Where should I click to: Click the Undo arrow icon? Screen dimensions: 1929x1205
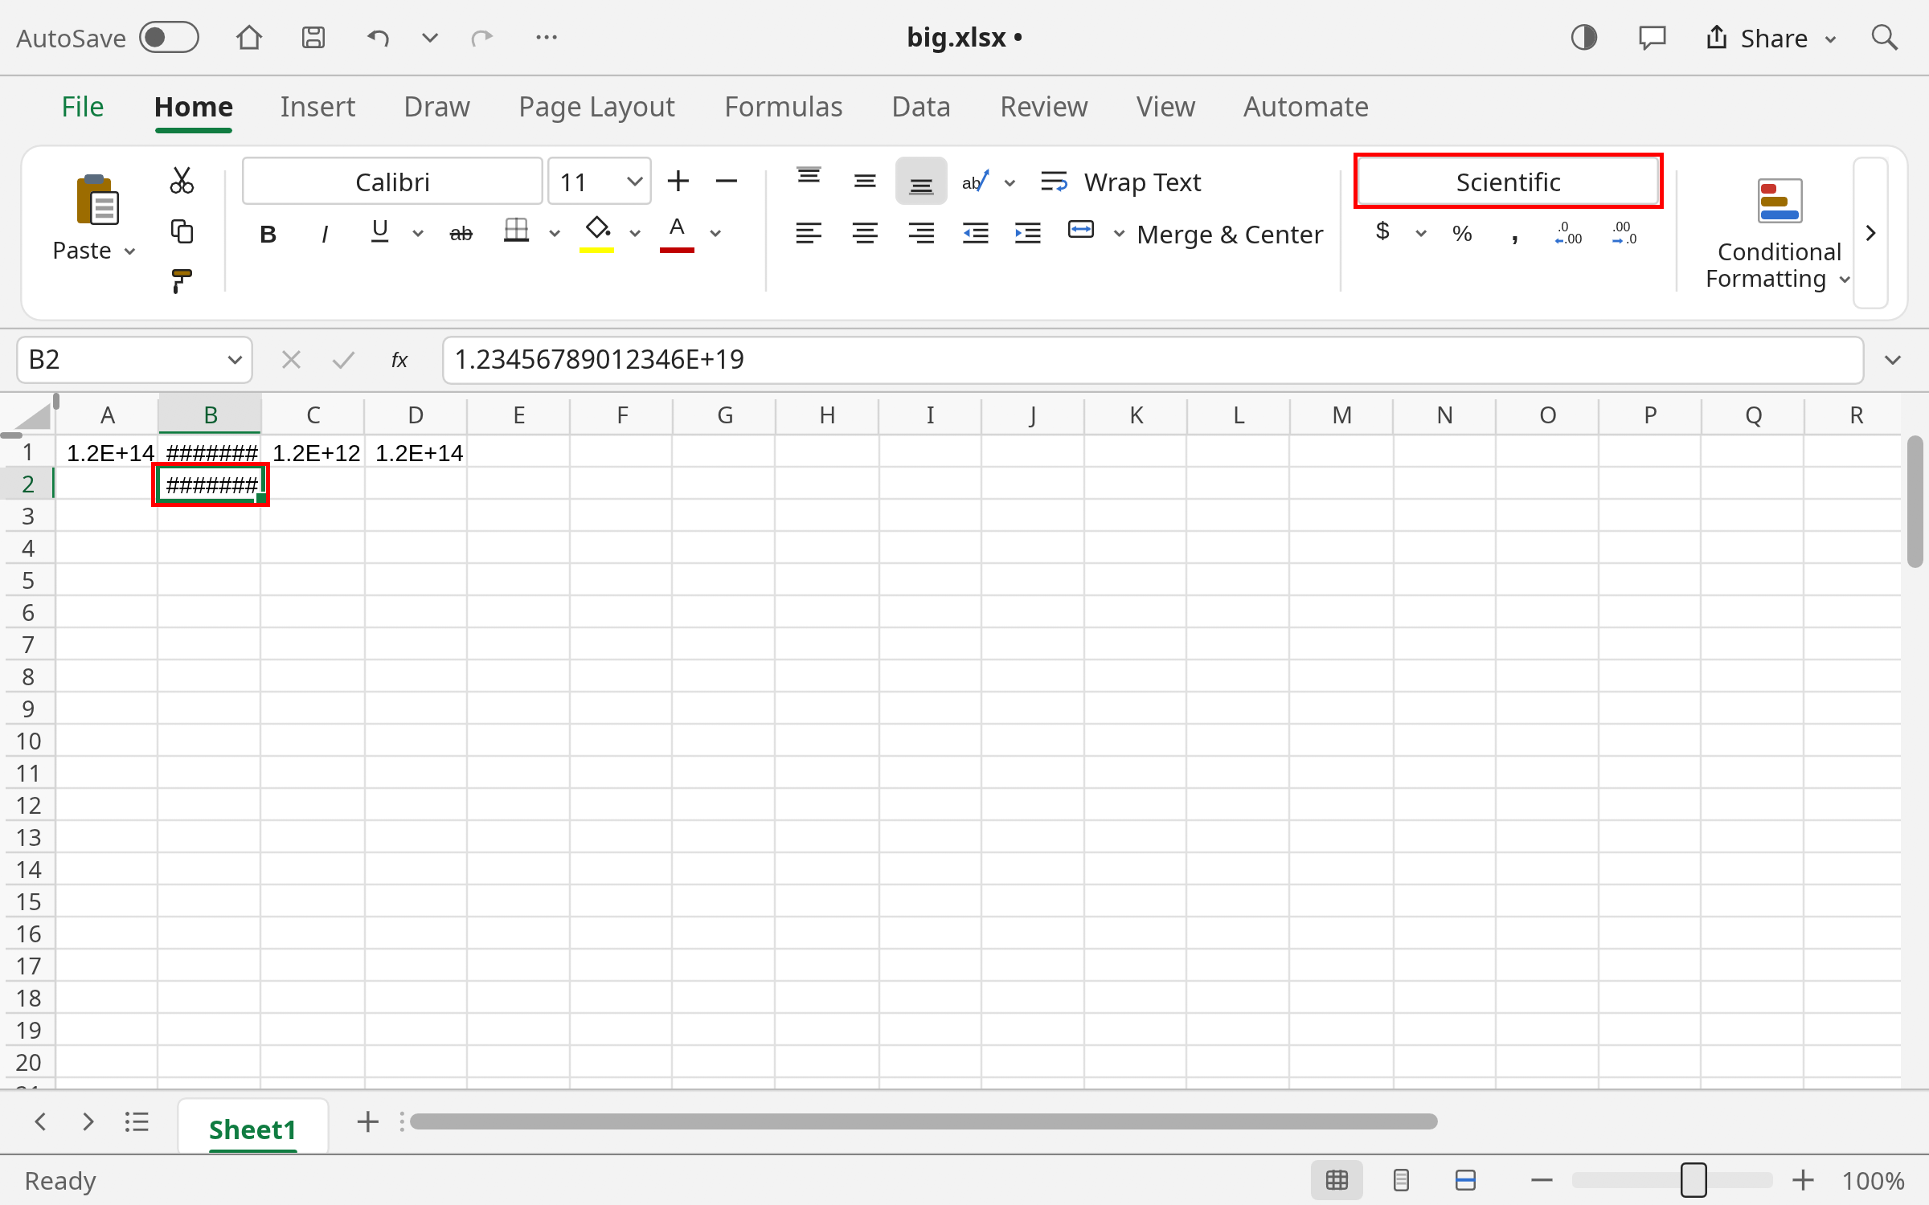[378, 38]
